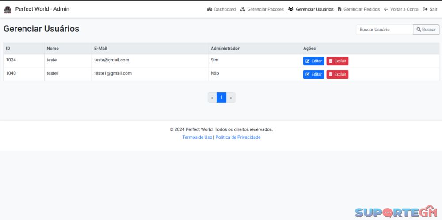Open Gerenciar Pedidos in navigation bar

click(x=361, y=9)
